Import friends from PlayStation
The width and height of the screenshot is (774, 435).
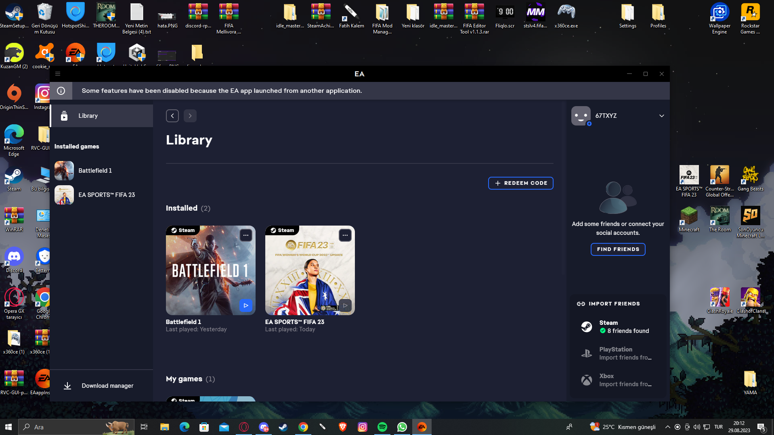pos(618,353)
